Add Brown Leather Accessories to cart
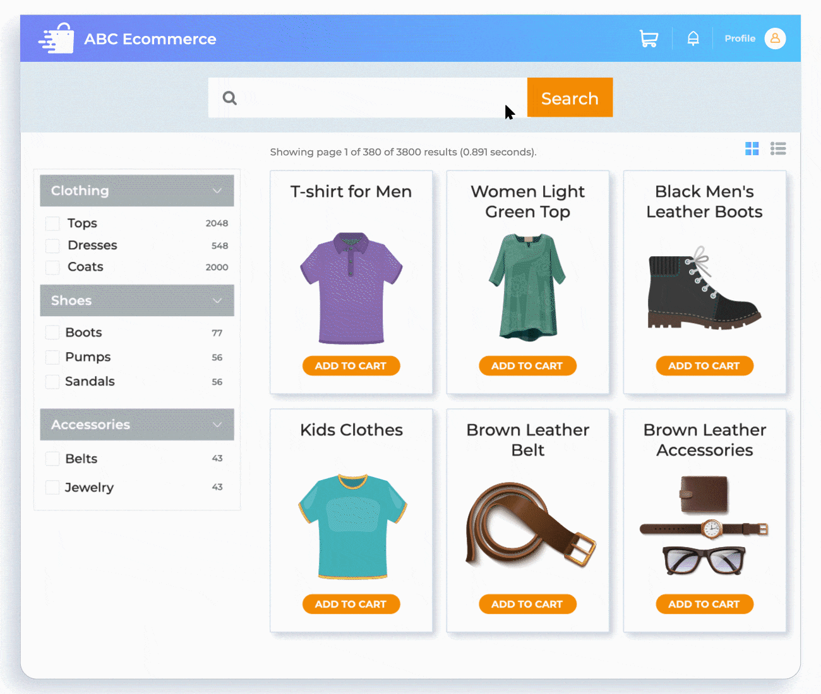Image resolution: width=821 pixels, height=694 pixels. pyautogui.click(x=704, y=604)
